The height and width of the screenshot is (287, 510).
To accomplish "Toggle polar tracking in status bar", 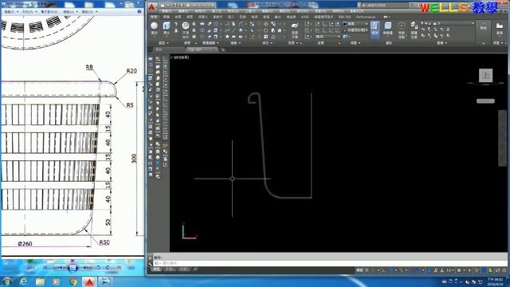I will click(390, 270).
